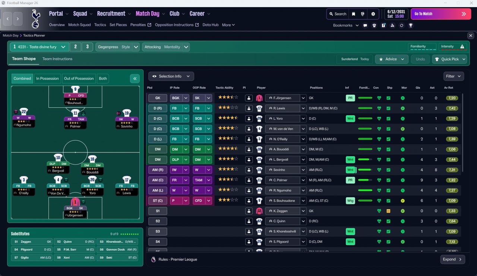Screen dimensions: 477x276
Task: Click the Tottenham club crest icon
Action: coord(35,19)
